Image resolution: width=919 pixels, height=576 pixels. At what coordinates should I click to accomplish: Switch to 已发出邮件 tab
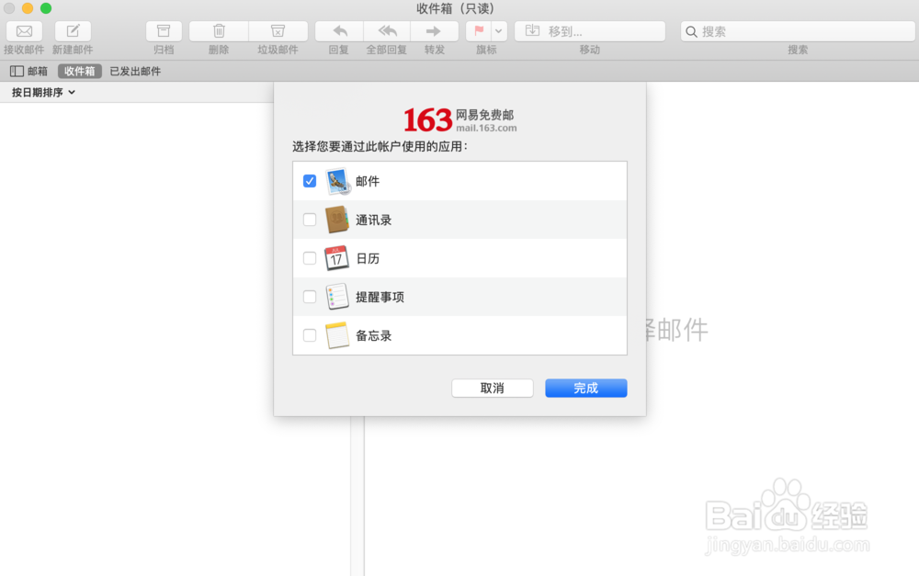[x=135, y=71]
